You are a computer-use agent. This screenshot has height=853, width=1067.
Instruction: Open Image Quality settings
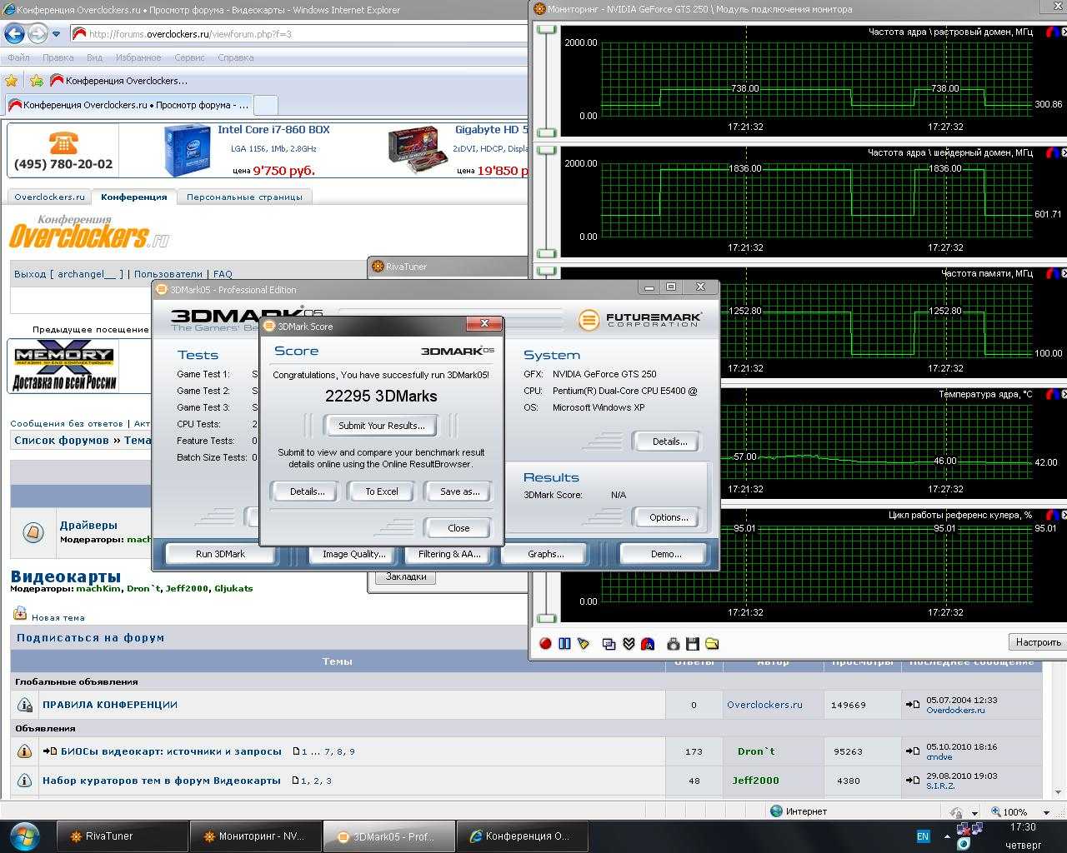tap(353, 554)
